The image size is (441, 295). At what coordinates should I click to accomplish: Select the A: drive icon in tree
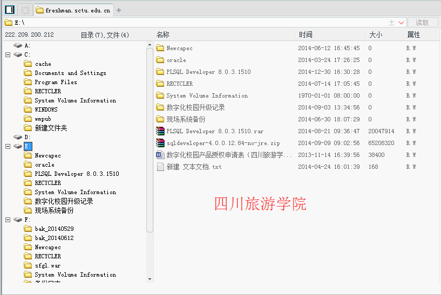point(18,45)
